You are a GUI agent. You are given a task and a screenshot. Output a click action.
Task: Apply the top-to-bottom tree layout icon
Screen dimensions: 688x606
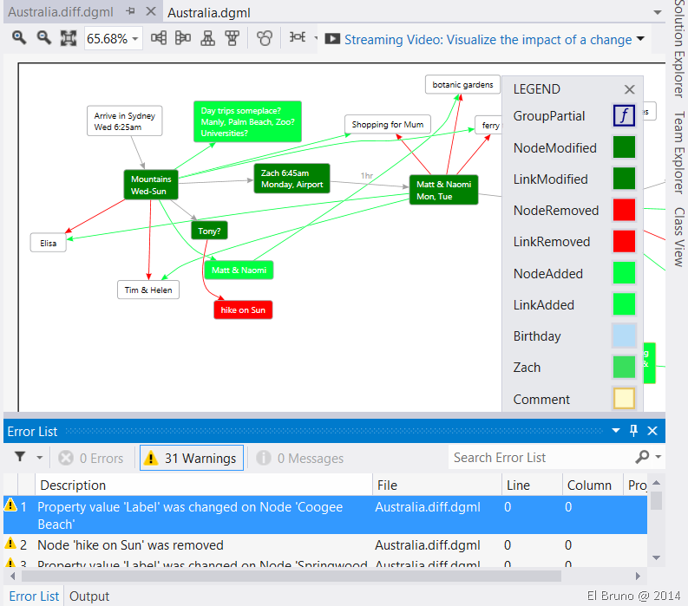pyautogui.click(x=207, y=38)
